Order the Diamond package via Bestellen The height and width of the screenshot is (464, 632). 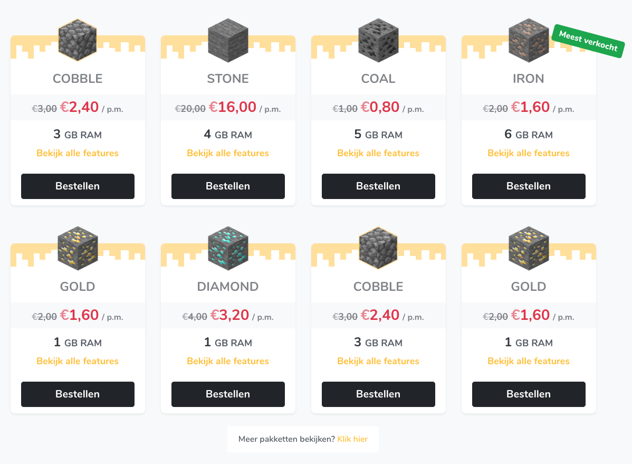[x=228, y=394]
